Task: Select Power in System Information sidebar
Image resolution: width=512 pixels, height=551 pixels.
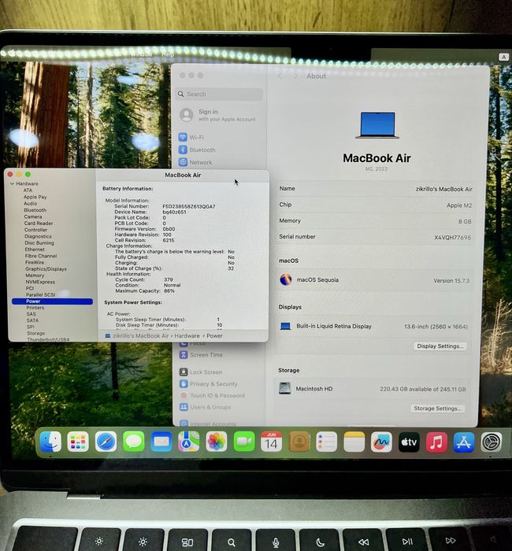Action: coord(52,301)
